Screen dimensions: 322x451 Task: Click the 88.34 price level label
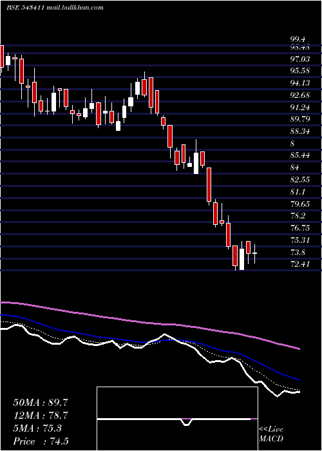pyautogui.click(x=301, y=131)
